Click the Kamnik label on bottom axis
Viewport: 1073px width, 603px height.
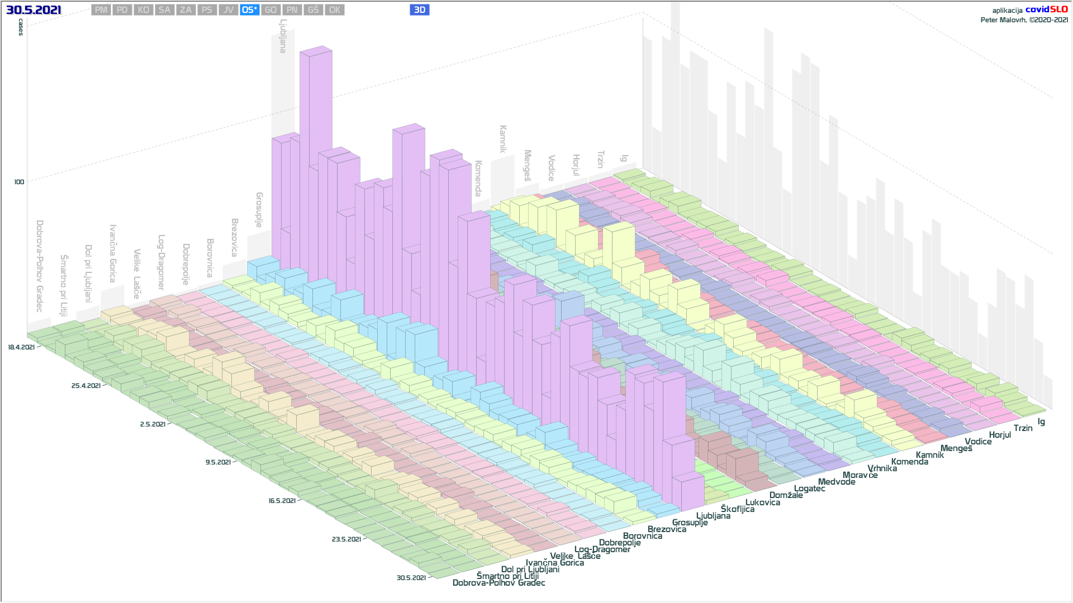929,455
